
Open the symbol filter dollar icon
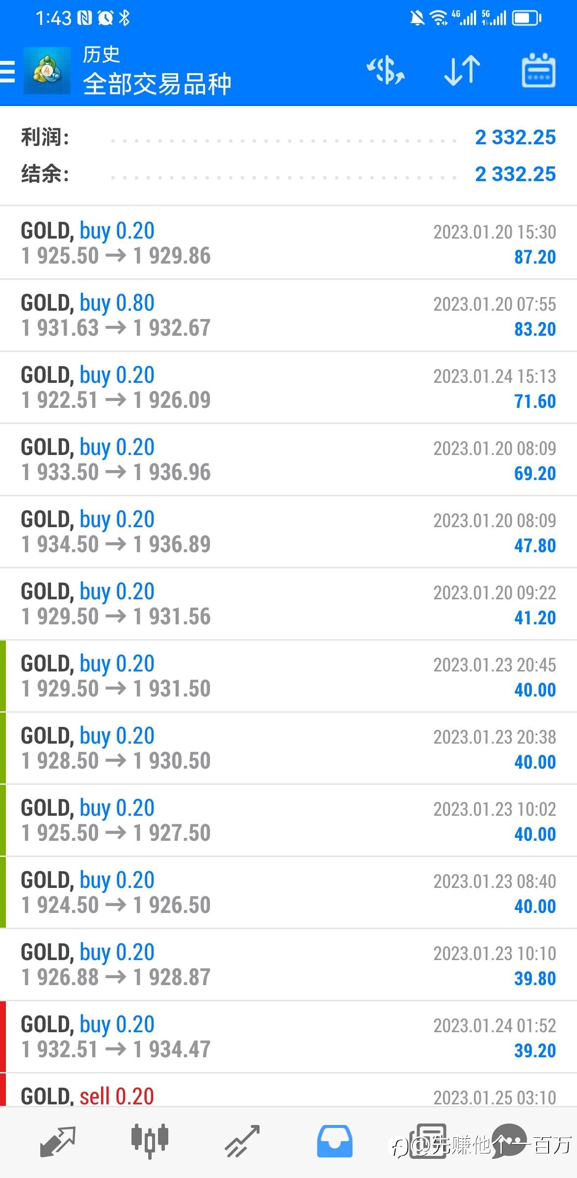pyautogui.click(x=386, y=71)
